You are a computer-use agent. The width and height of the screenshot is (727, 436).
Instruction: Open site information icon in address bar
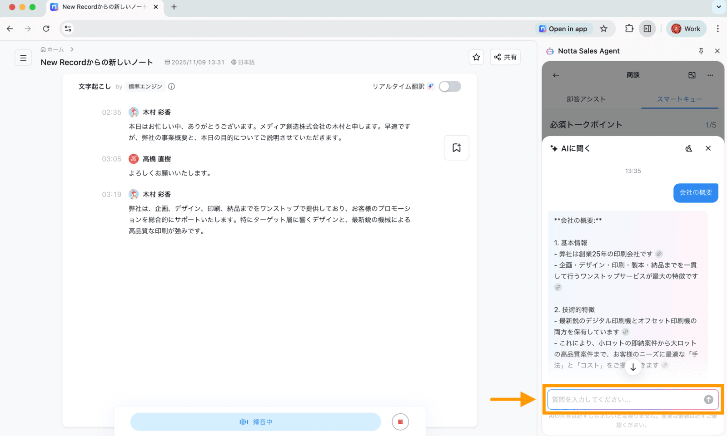click(x=68, y=29)
